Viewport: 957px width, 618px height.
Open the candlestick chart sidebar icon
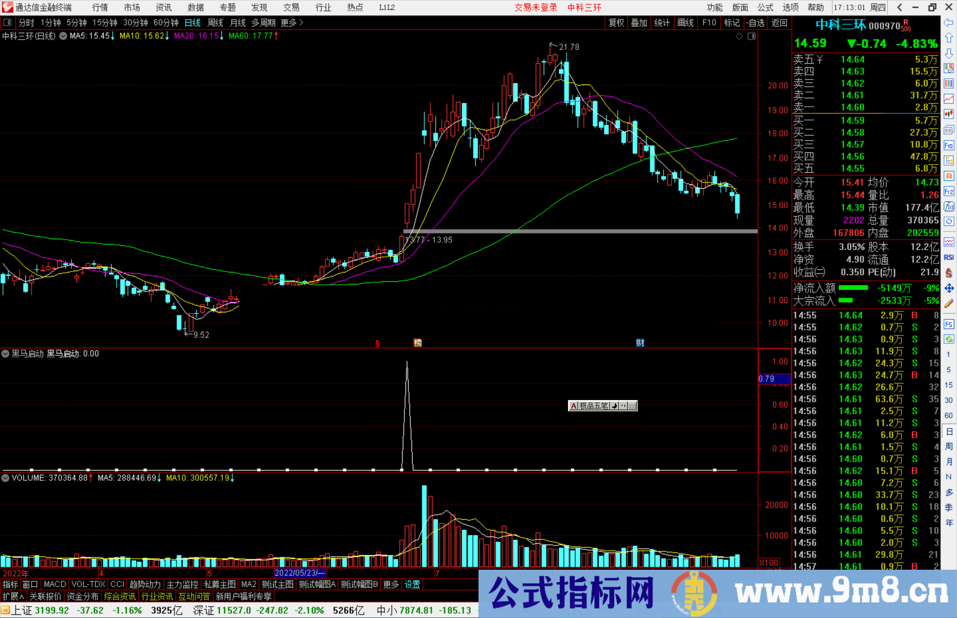coord(949,114)
